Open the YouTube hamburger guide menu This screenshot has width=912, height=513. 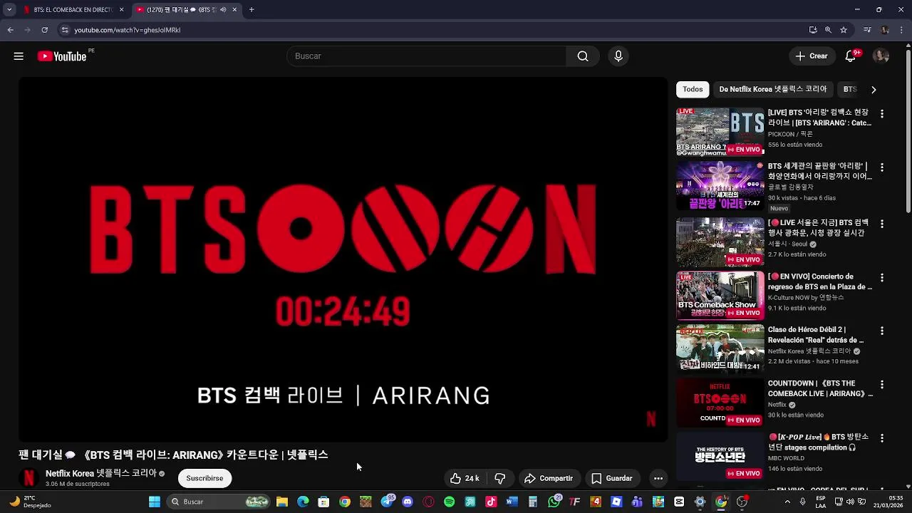pos(19,56)
